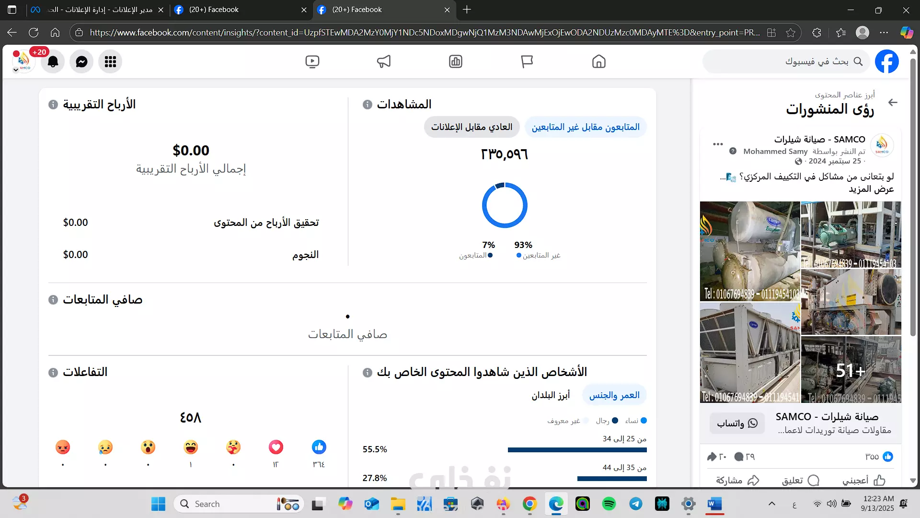Click the Haha reaction icon

click(191, 447)
